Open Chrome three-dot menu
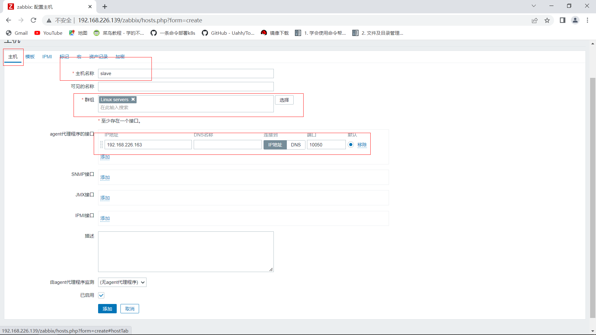This screenshot has height=335, width=596. tap(587, 20)
